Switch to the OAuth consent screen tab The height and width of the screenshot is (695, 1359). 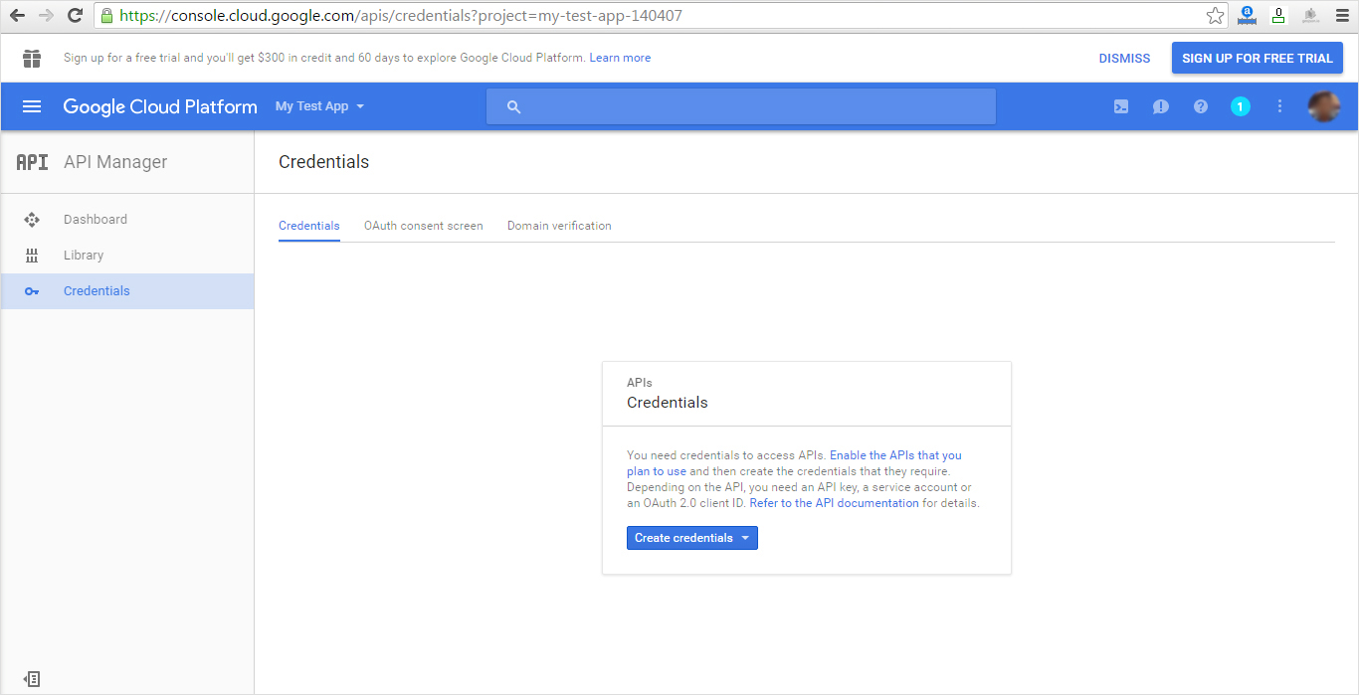pyautogui.click(x=424, y=226)
